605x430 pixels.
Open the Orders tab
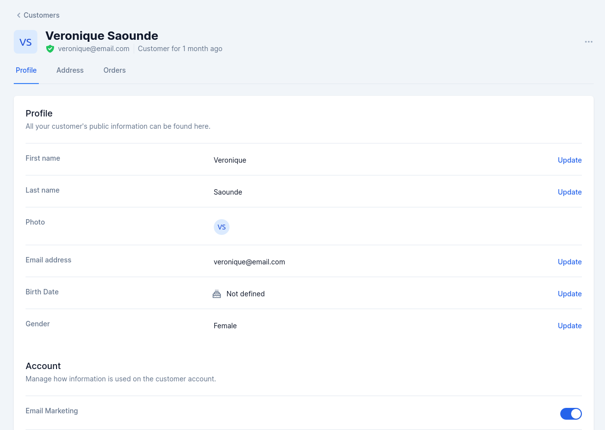[115, 70]
